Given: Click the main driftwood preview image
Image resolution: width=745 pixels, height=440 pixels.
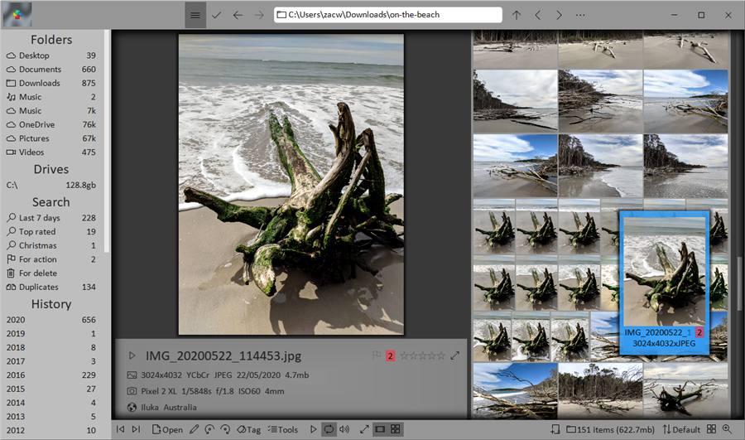Looking at the screenshot, I should pos(291,184).
